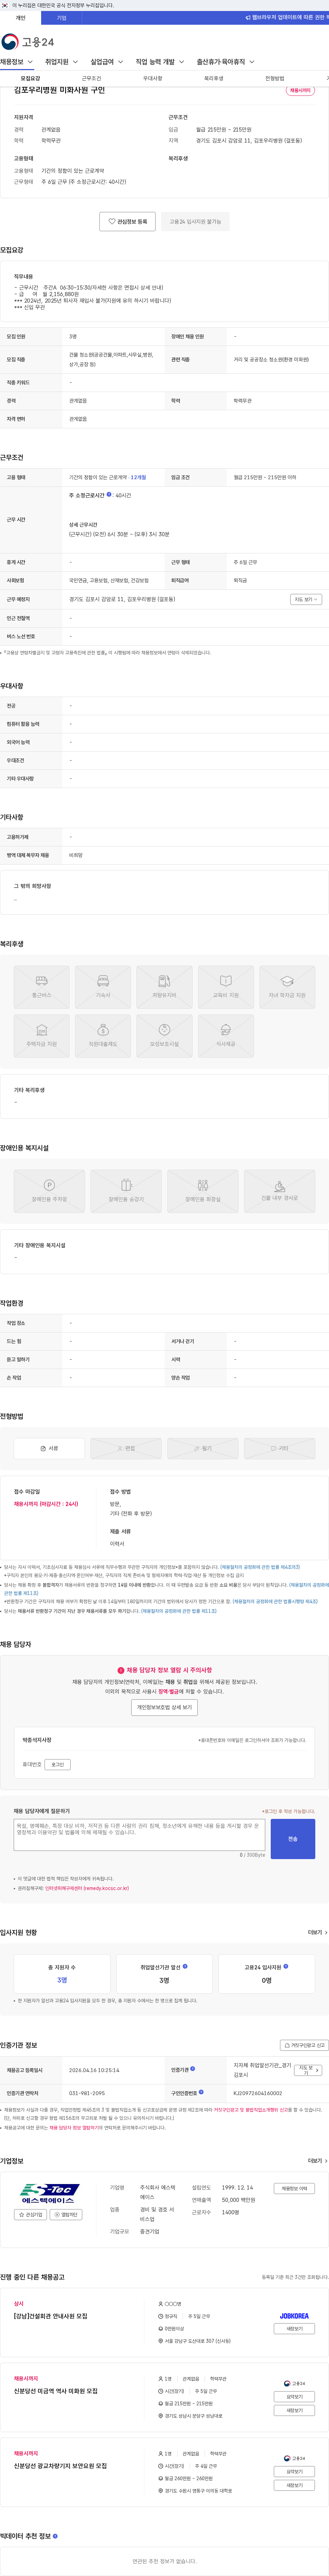Select the 필기 screening method

click(203, 1448)
